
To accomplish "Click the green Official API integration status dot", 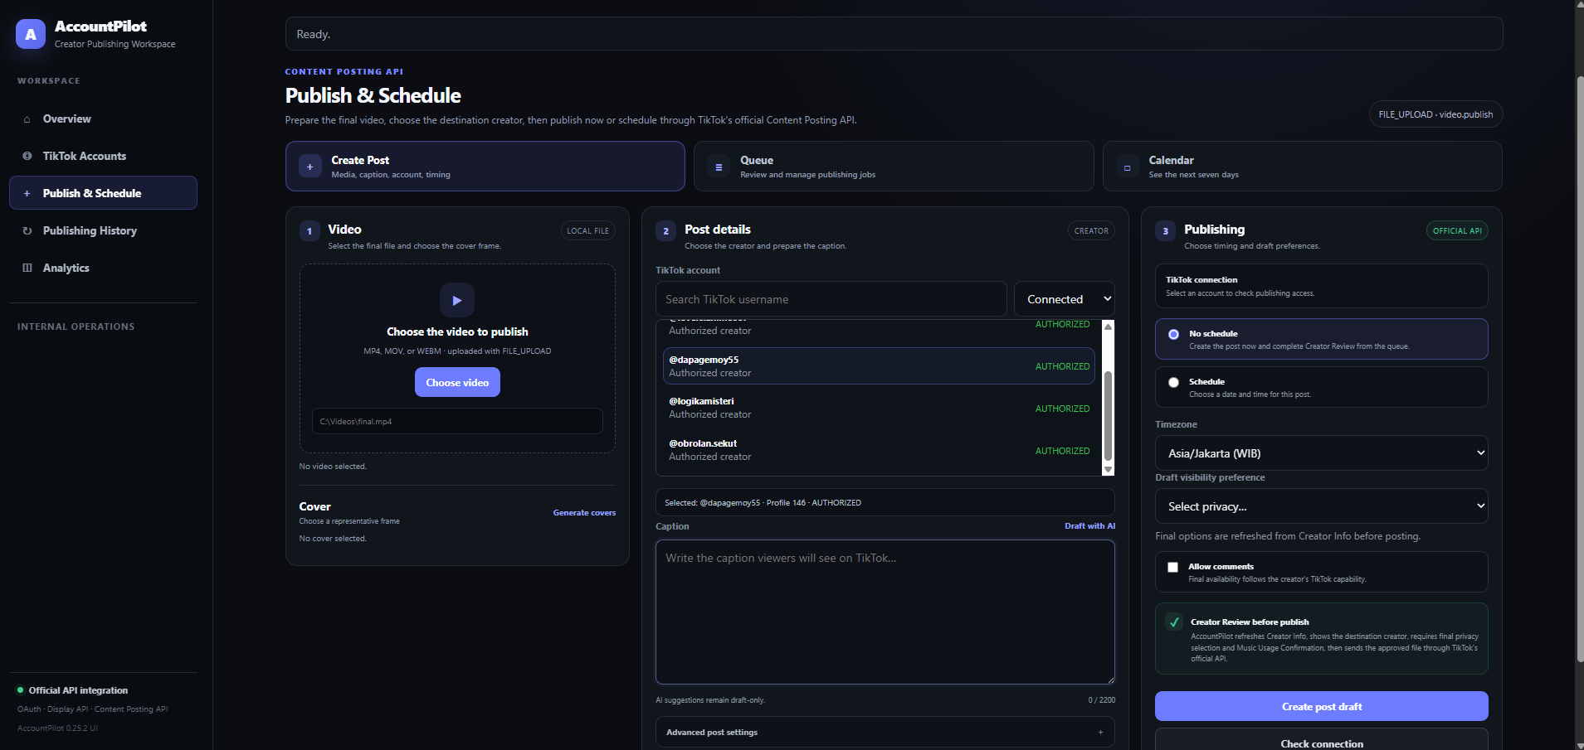I will (x=21, y=690).
